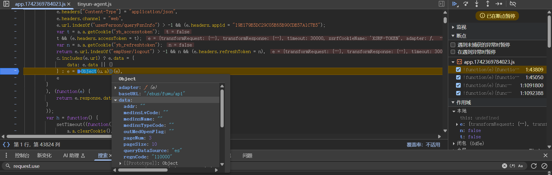The image size is (552, 175).
Task: Uncheck the breakpoint at 1:1092388
Action: click(x=458, y=93)
